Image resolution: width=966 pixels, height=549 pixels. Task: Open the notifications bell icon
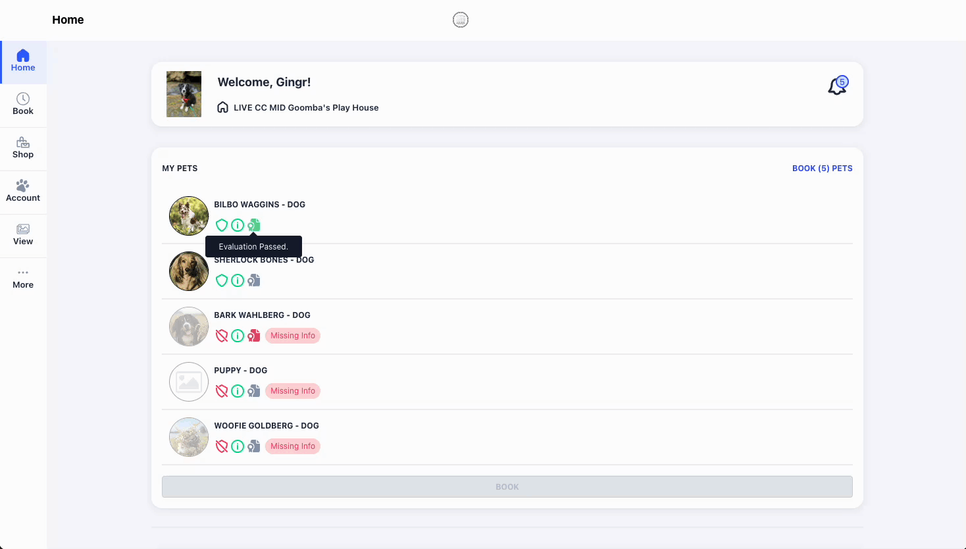pyautogui.click(x=837, y=86)
